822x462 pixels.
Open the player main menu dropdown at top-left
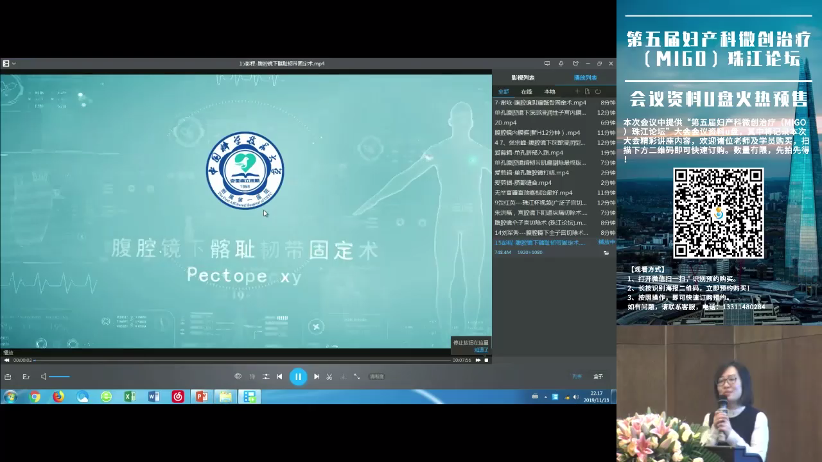[x=8, y=64]
